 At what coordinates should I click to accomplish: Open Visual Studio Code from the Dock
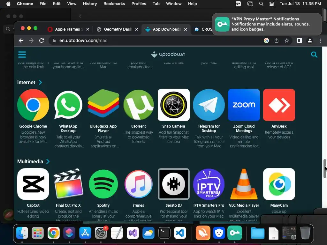(180, 233)
